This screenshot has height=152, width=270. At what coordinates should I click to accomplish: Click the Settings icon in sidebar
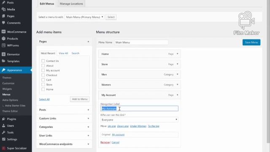3,139
